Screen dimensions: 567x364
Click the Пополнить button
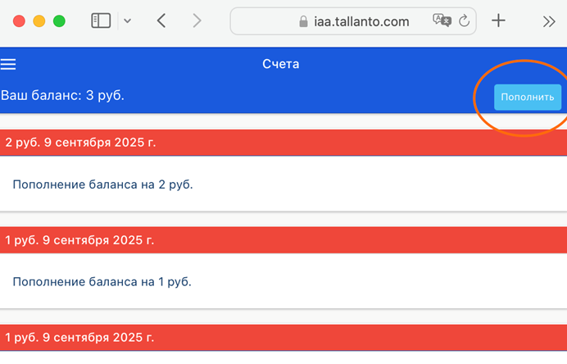click(527, 97)
